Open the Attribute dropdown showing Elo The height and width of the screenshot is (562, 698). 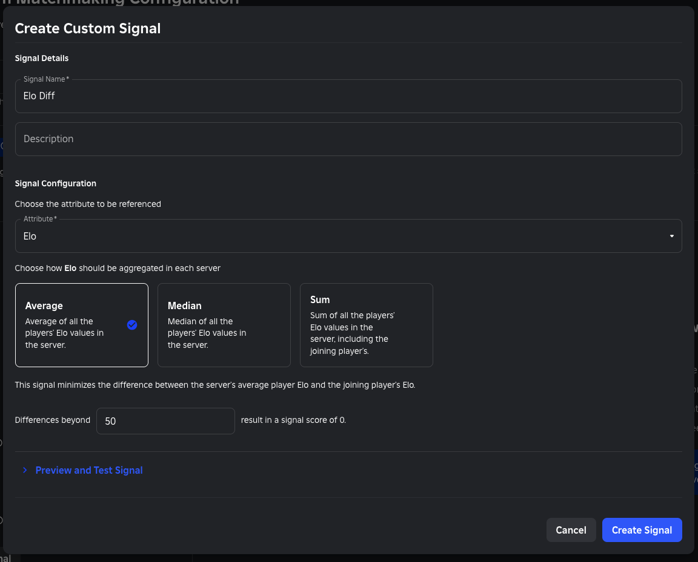pyautogui.click(x=348, y=236)
